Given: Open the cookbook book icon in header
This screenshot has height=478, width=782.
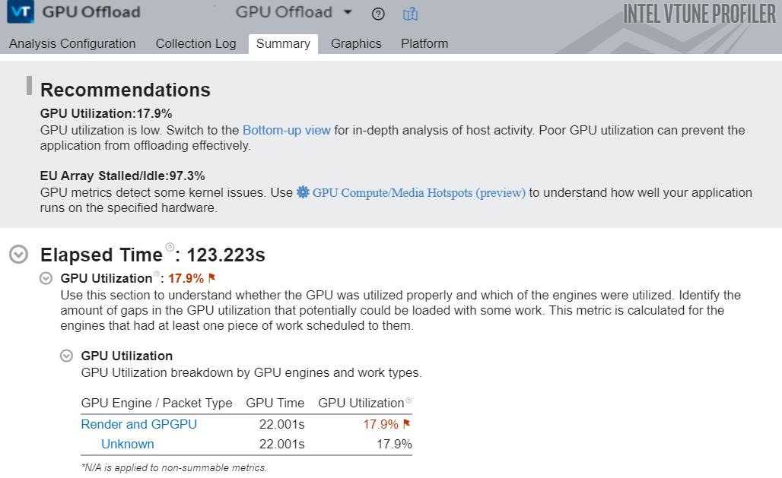Looking at the screenshot, I should [x=411, y=14].
